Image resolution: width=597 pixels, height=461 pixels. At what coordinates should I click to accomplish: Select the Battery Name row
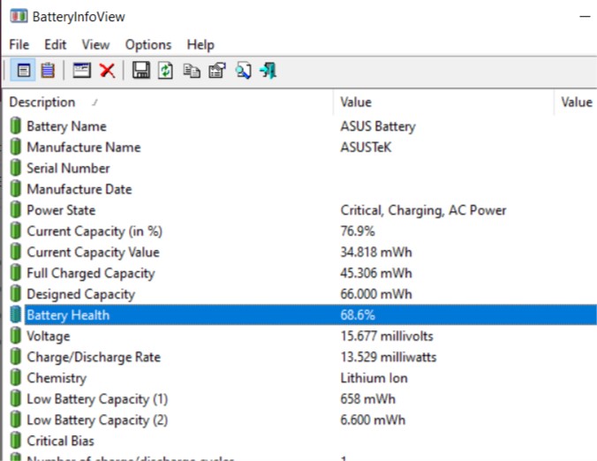(66, 126)
